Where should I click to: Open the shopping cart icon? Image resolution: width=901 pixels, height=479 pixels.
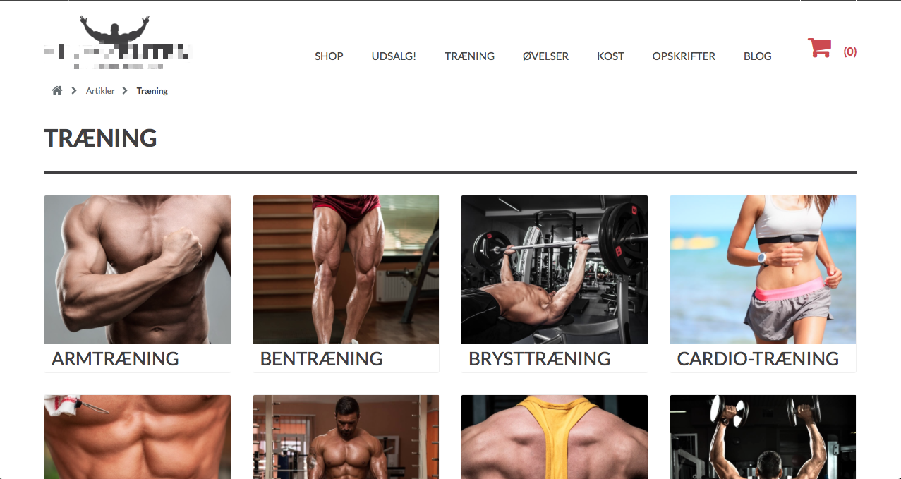pos(819,47)
